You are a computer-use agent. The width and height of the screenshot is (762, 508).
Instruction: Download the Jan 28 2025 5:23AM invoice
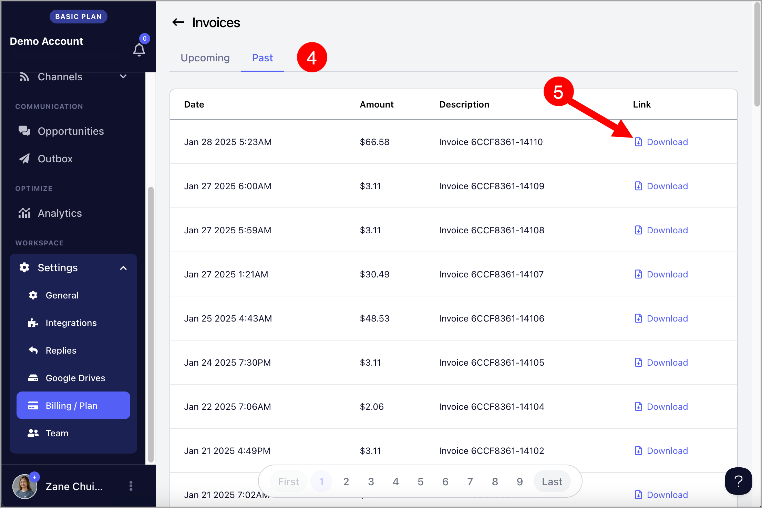[x=661, y=142]
